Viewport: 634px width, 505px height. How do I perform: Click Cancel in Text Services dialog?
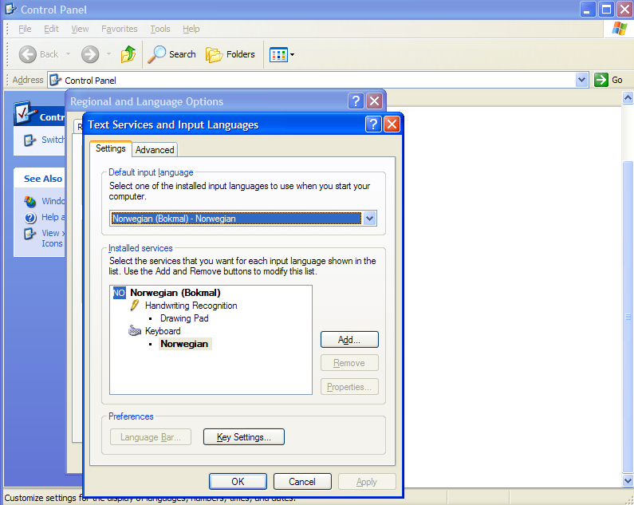[302, 482]
